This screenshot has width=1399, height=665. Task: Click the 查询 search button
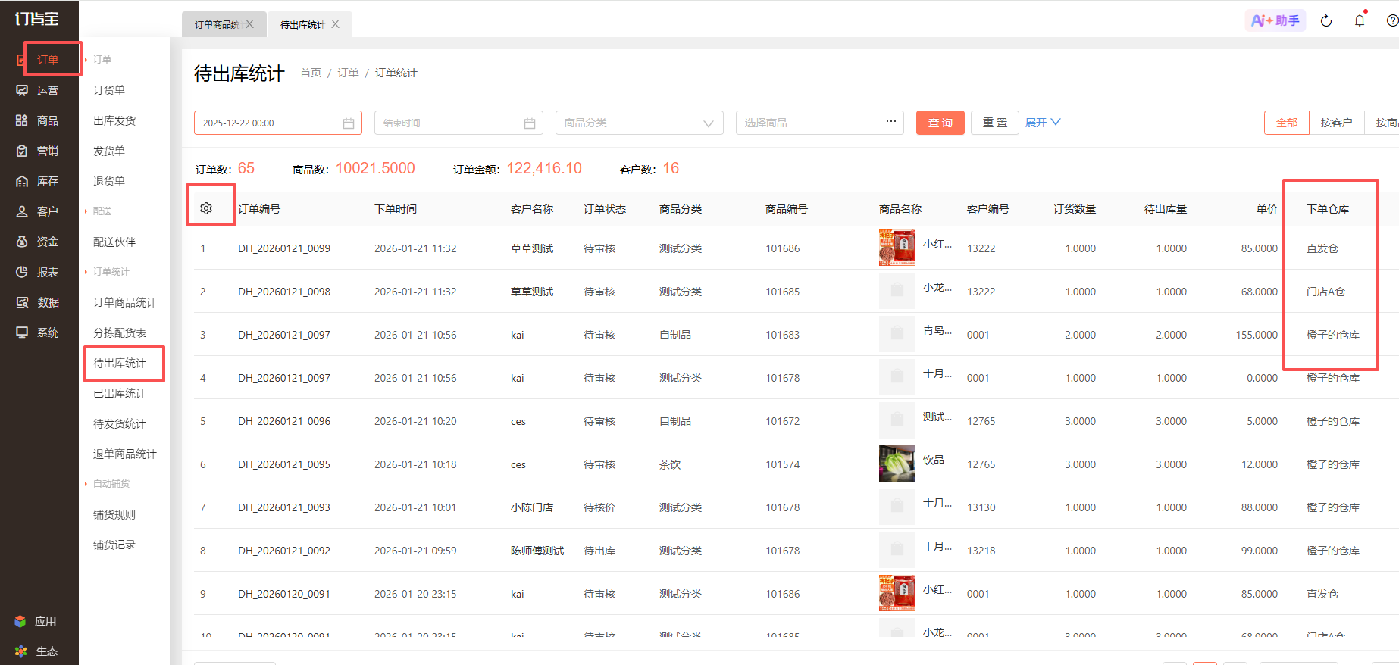(x=940, y=123)
